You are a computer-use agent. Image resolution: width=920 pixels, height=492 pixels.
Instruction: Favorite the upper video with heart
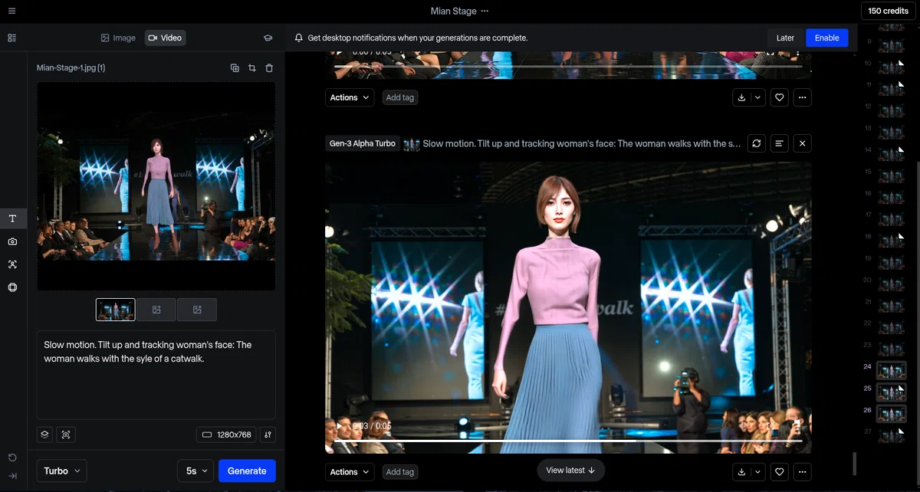(x=780, y=97)
